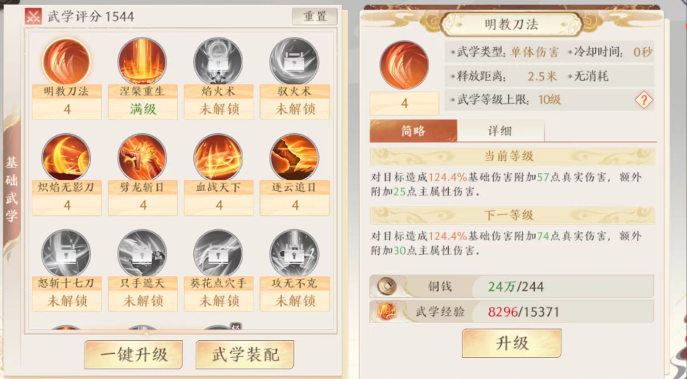The height and width of the screenshot is (379, 687).
Task: Select the 劈龙斩日 dragon skill icon
Action: coord(142,157)
